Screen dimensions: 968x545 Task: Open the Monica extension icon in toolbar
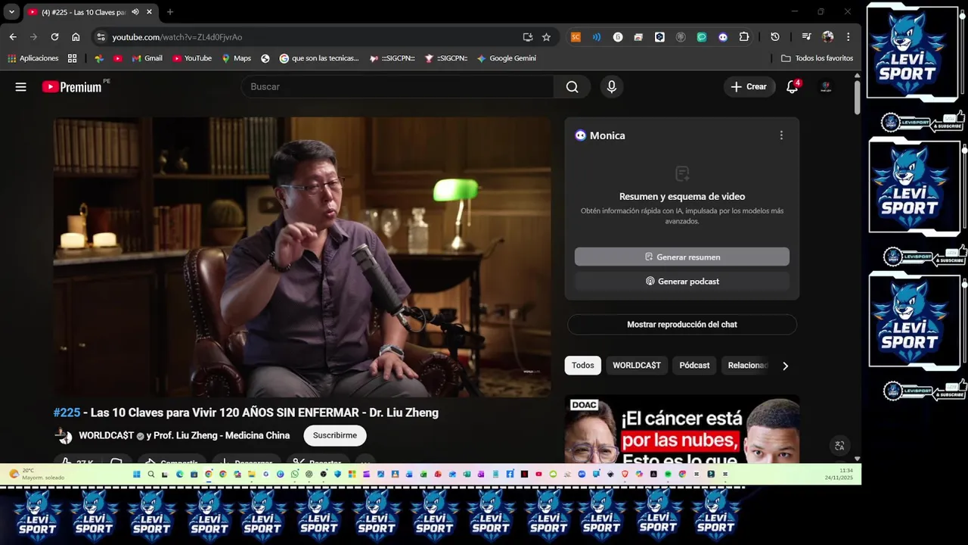[x=723, y=37]
